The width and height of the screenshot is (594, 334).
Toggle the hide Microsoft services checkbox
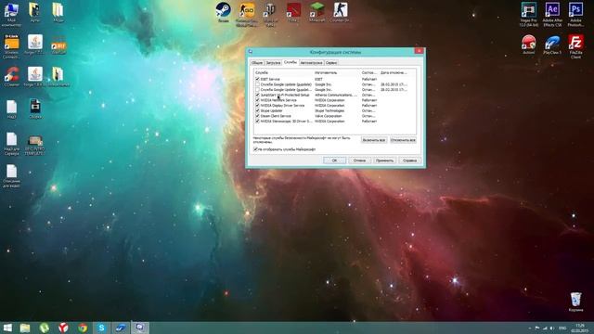(255, 149)
